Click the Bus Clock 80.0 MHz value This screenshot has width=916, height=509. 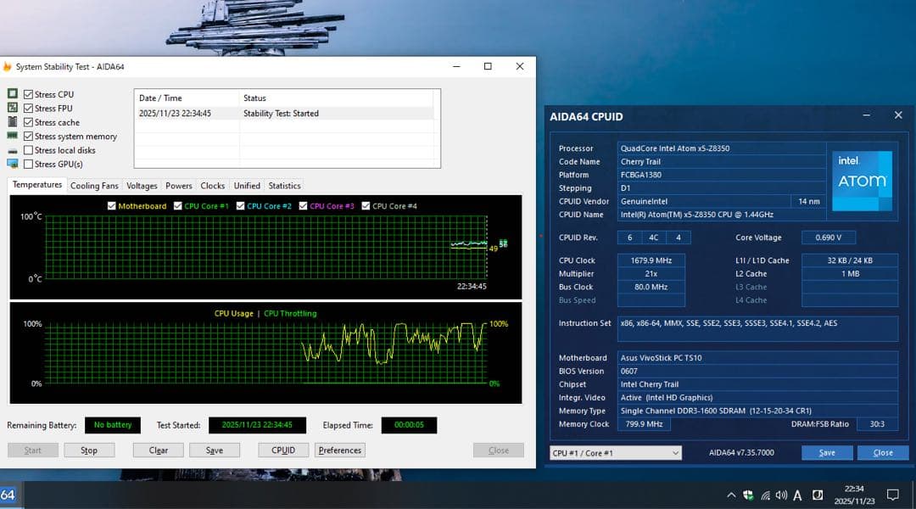click(x=651, y=287)
